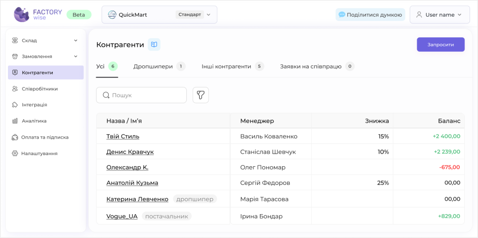The height and width of the screenshot is (238, 478).
Task: Click the user profile avatar icon
Action: (x=419, y=14)
